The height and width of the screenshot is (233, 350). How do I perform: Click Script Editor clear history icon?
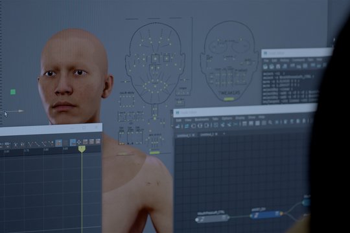(292, 66)
